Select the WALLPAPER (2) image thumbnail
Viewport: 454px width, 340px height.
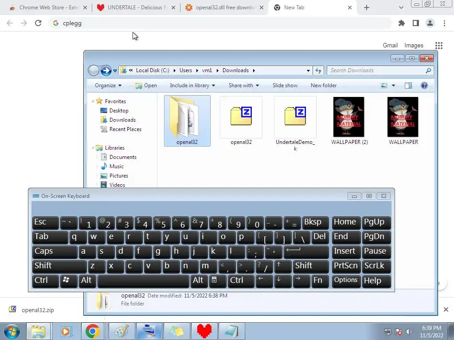349,117
